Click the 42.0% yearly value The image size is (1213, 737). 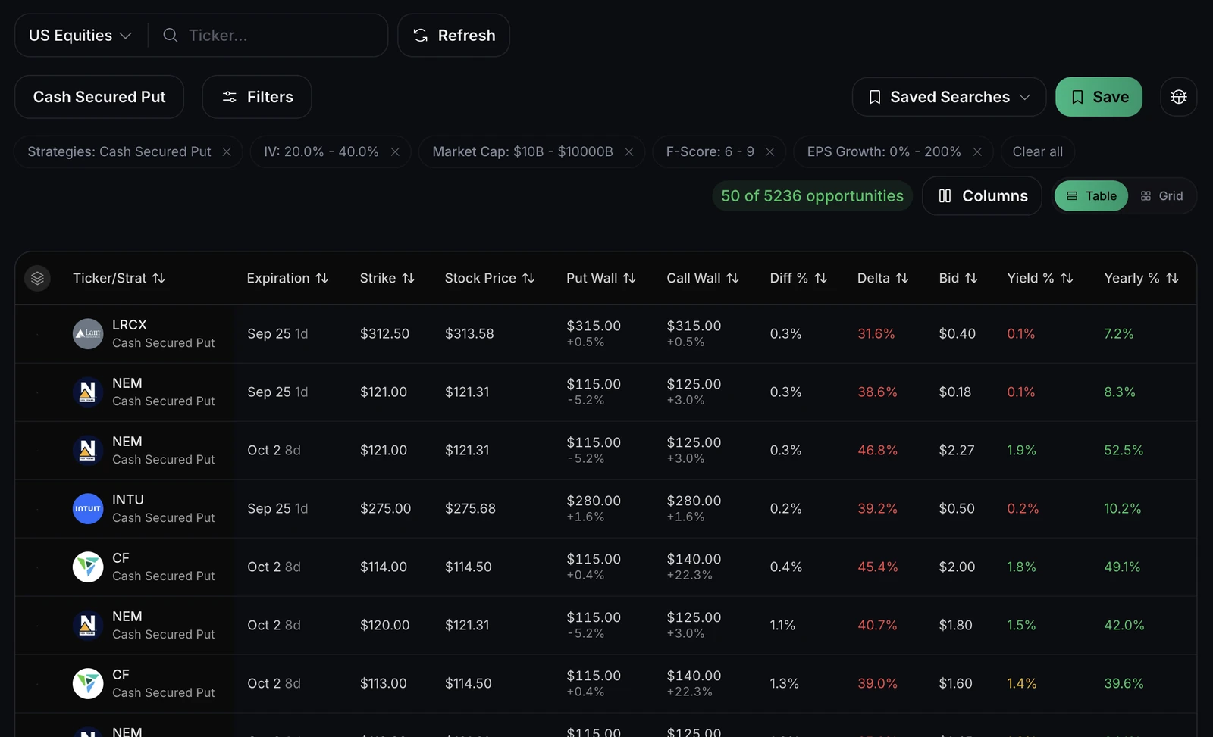1124,626
